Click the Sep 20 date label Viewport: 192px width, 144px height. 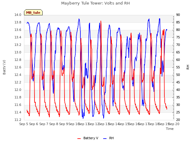click(x=174, y=124)
